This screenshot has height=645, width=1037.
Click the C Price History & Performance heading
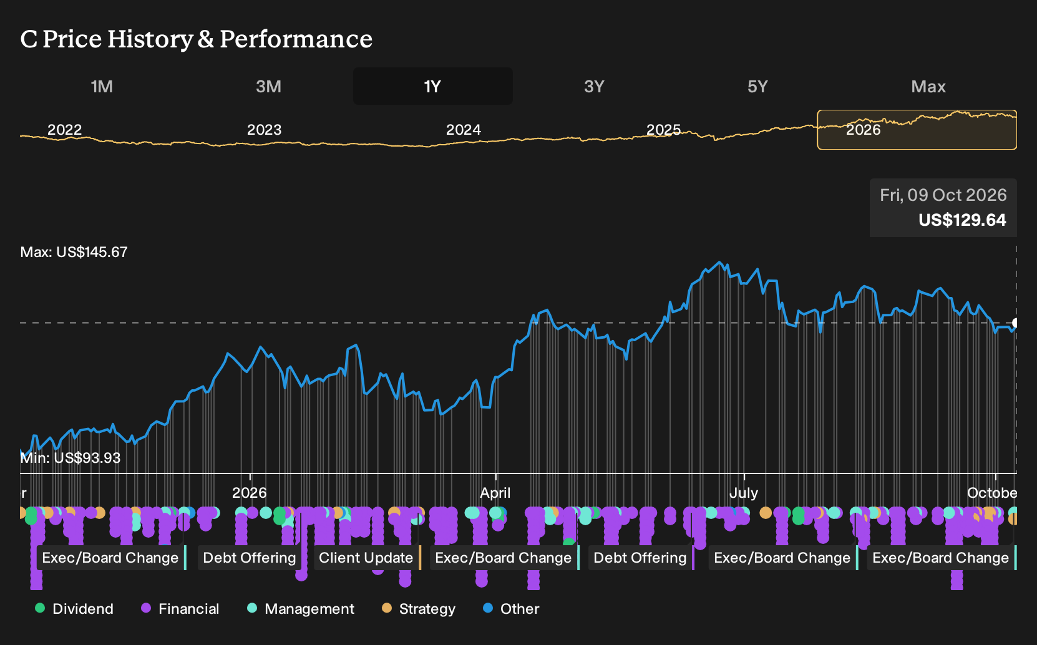point(197,39)
